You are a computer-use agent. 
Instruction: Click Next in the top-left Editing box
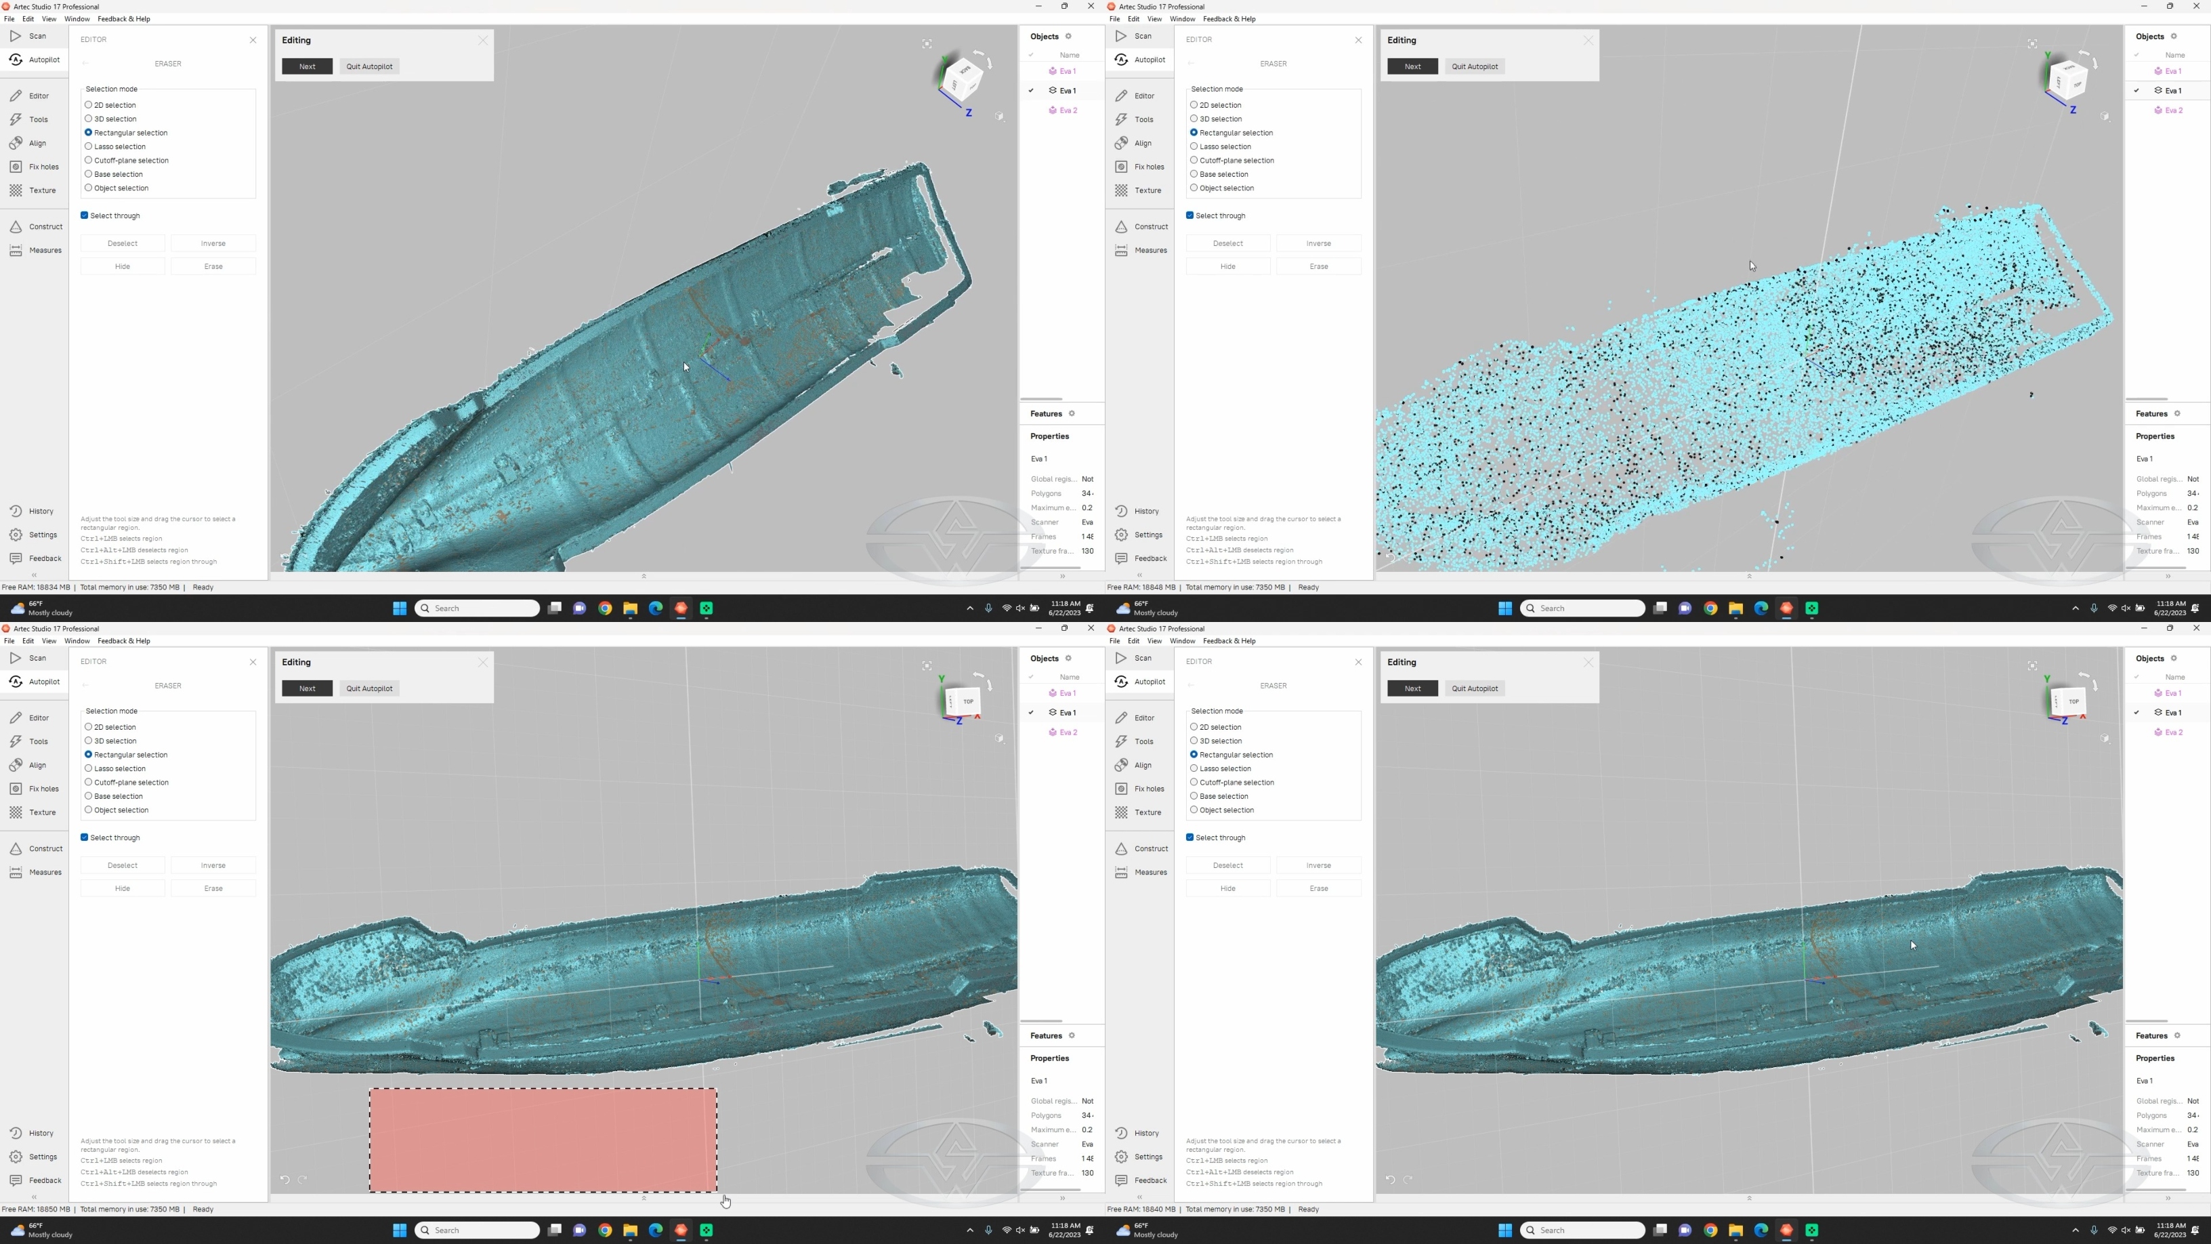[308, 66]
